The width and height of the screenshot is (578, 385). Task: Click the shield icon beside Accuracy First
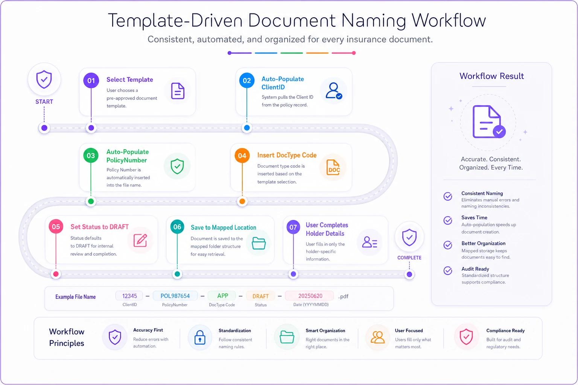(x=115, y=337)
